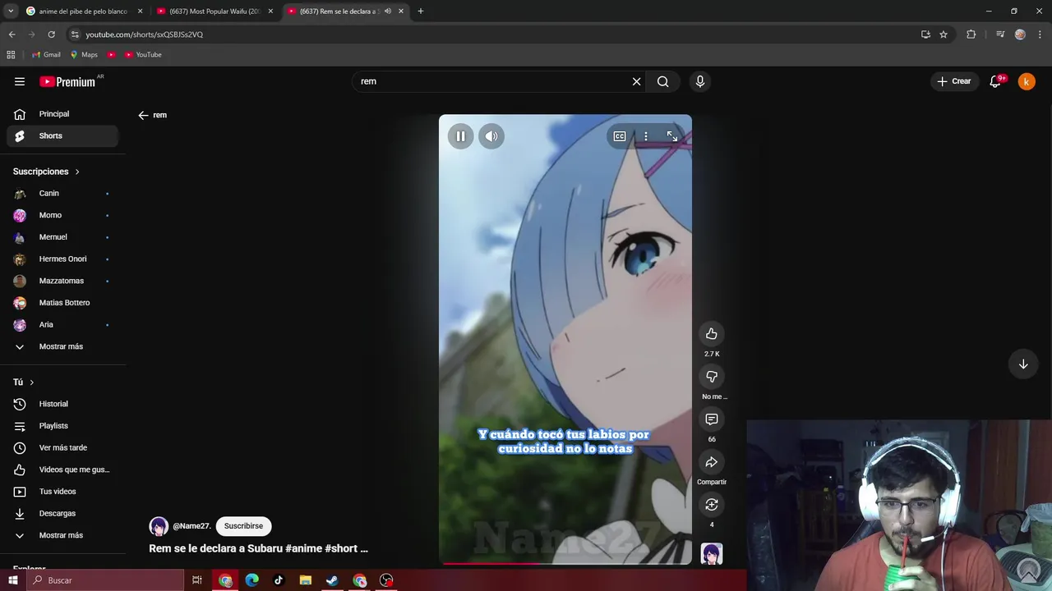Open the Matias Bottero subscription channel
The width and height of the screenshot is (1052, 591).
(x=62, y=303)
